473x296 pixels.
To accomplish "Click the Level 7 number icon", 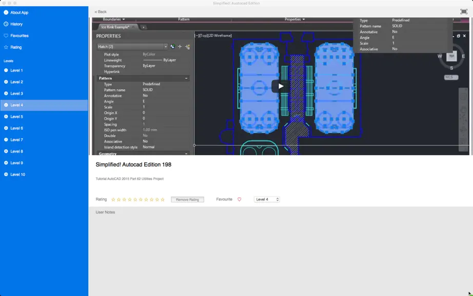I will coord(6,140).
